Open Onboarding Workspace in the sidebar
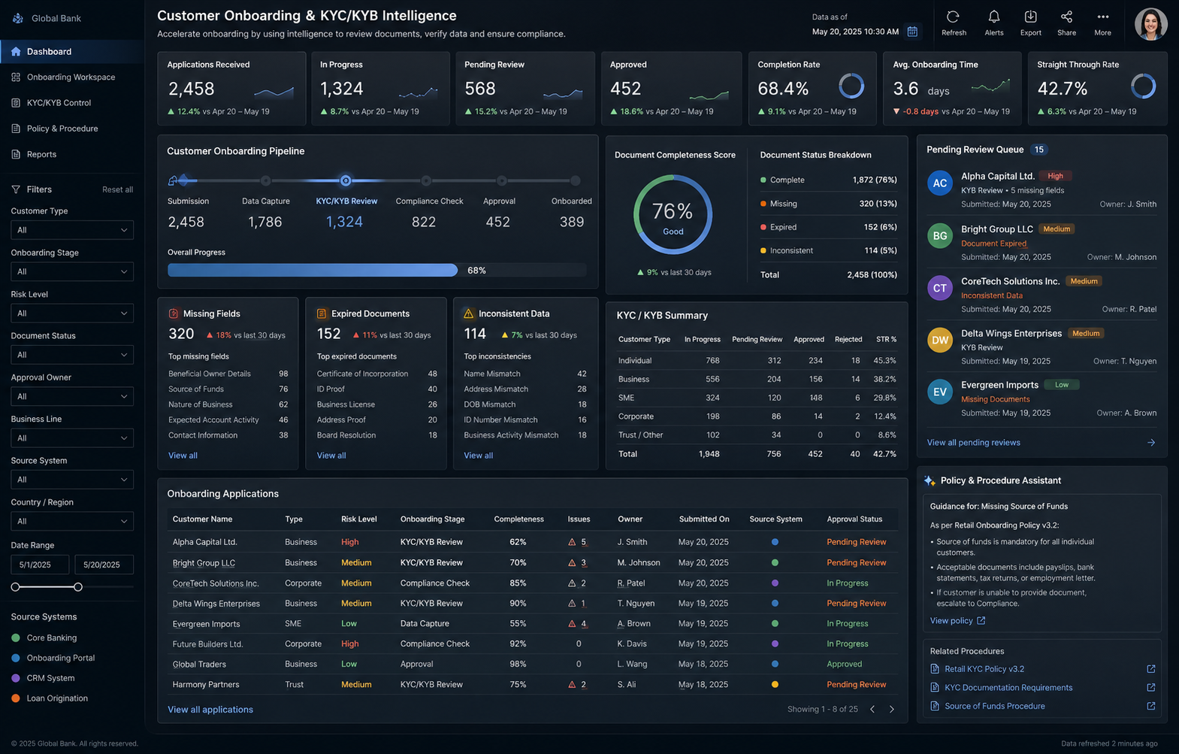 pos(72,77)
